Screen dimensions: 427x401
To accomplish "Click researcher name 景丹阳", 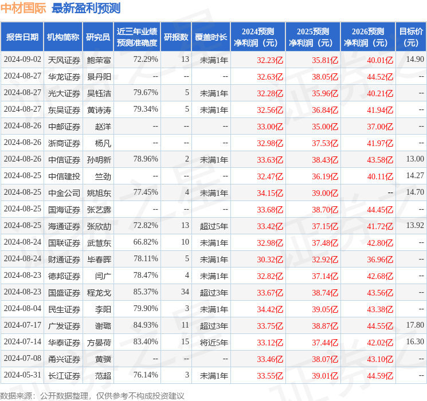I will click(x=99, y=77).
